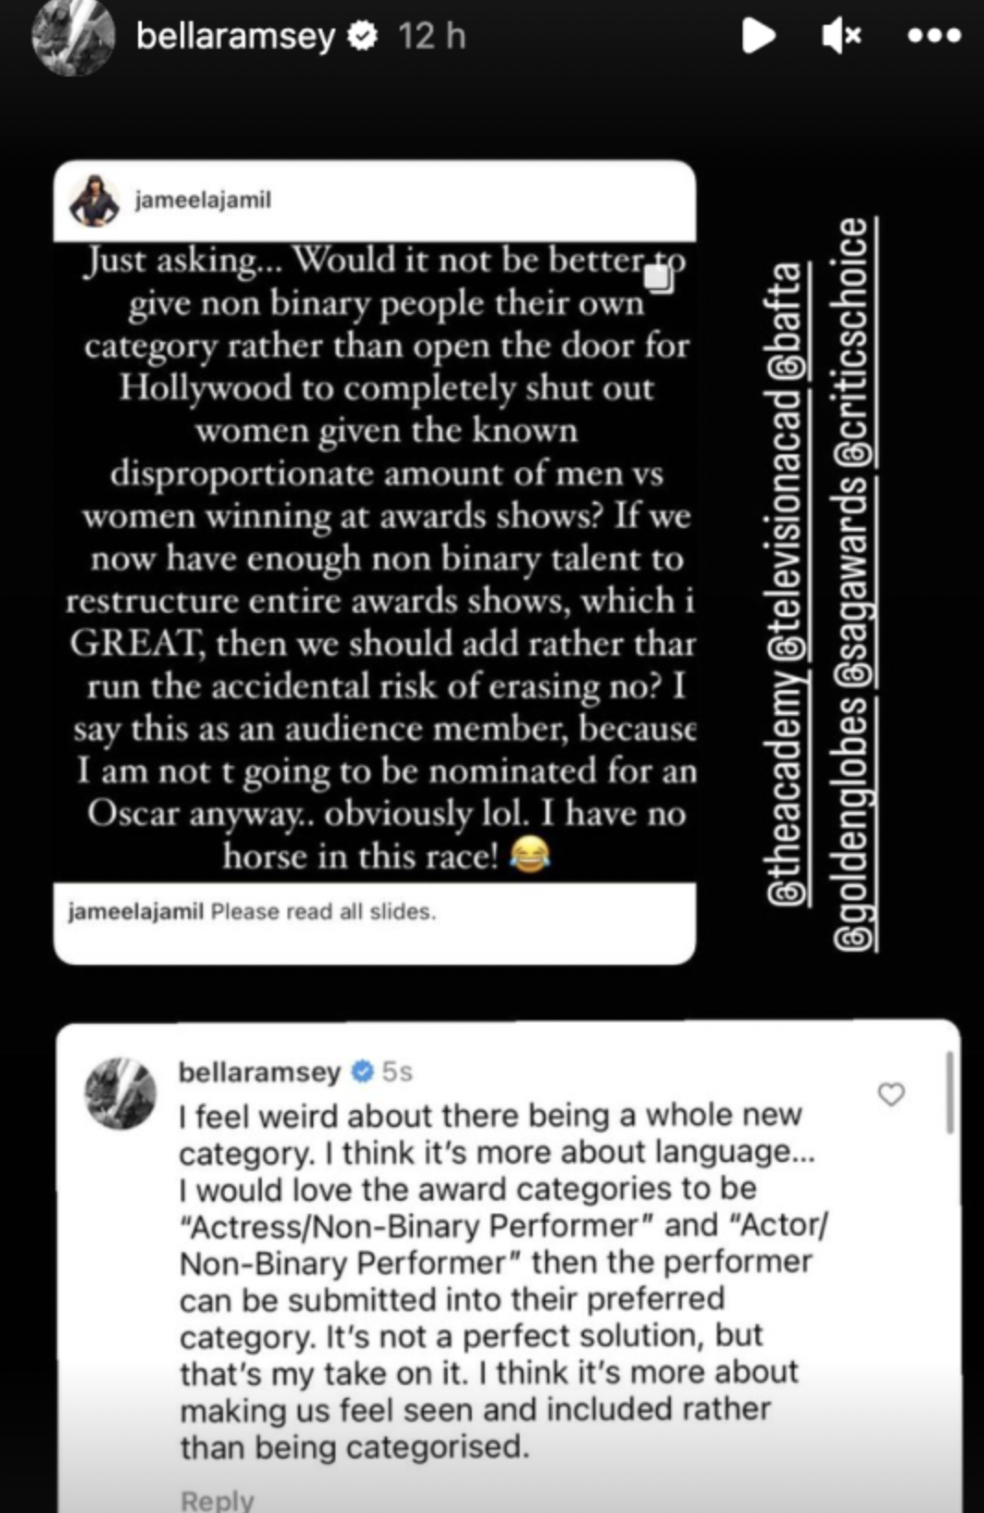This screenshot has width=984, height=1513.
Task: Expand the 'Please read all slides' caption
Action: click(322, 913)
